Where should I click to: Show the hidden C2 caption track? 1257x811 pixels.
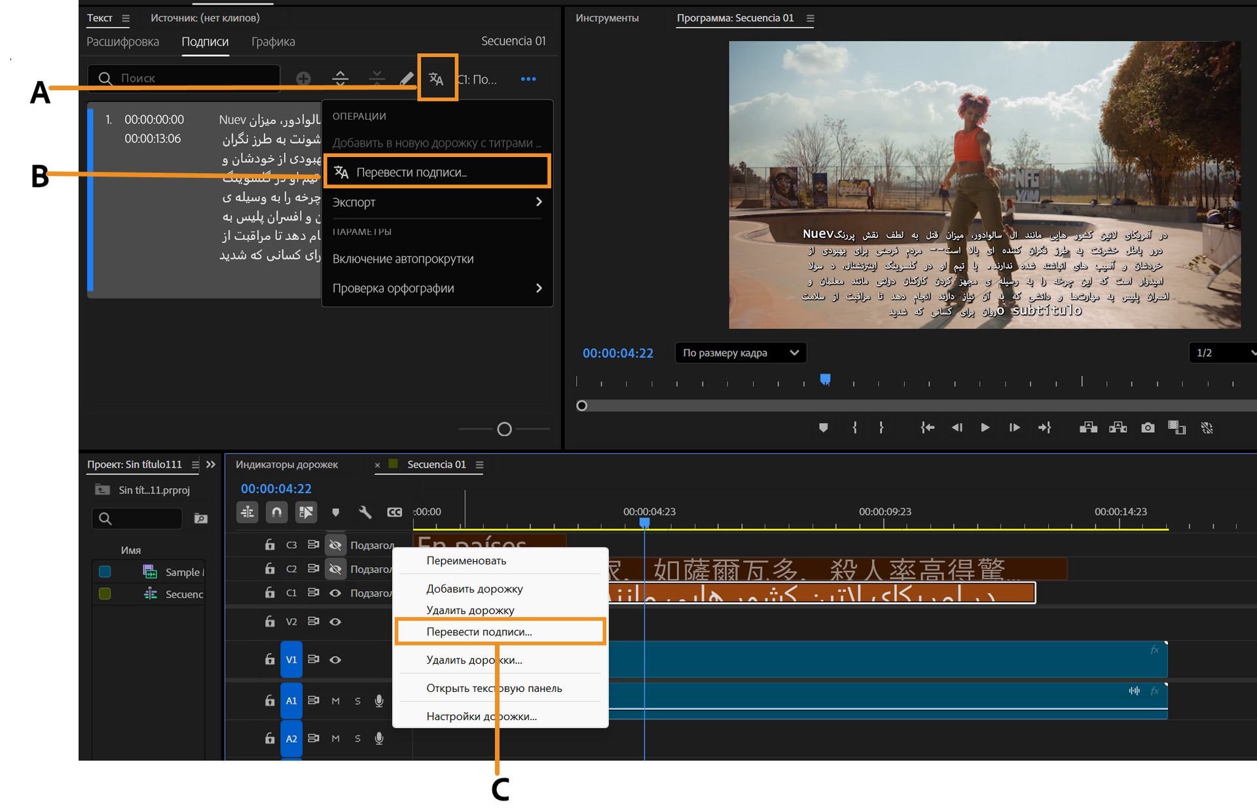[x=336, y=569]
